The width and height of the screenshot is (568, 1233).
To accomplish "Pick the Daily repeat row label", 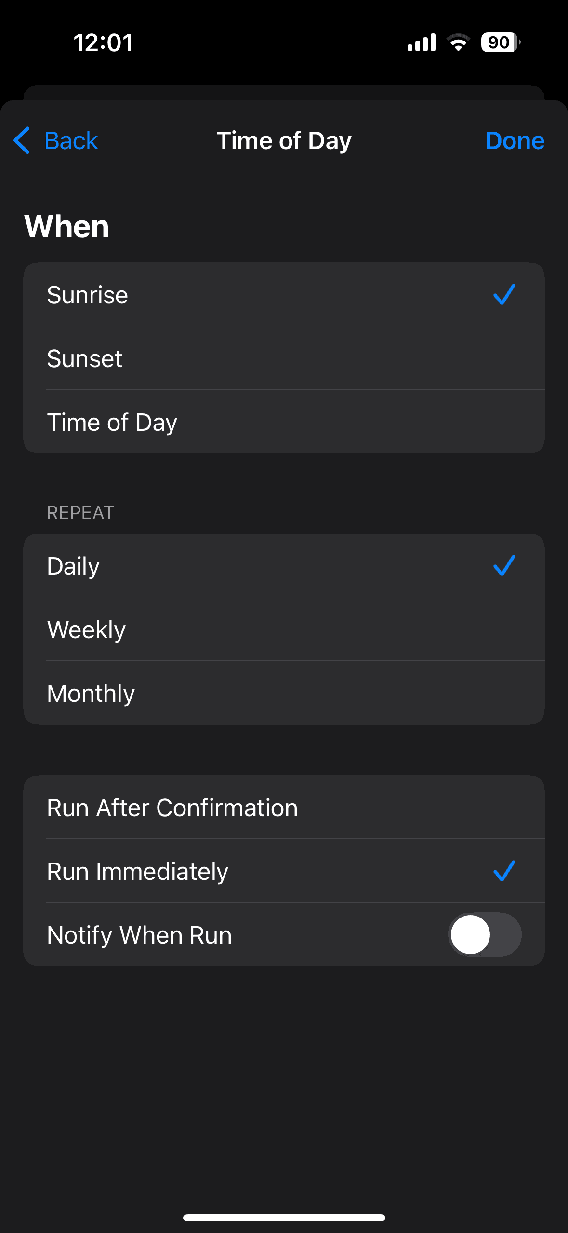I will click(x=73, y=566).
